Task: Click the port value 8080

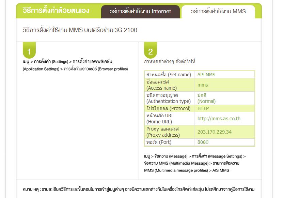Action: tap(203, 142)
